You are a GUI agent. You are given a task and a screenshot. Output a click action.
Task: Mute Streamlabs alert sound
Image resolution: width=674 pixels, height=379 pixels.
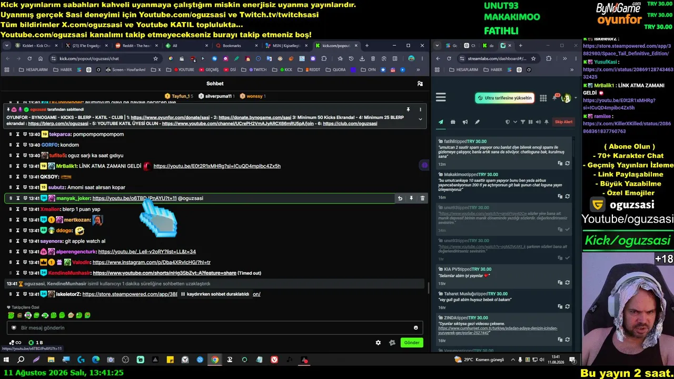click(x=538, y=122)
